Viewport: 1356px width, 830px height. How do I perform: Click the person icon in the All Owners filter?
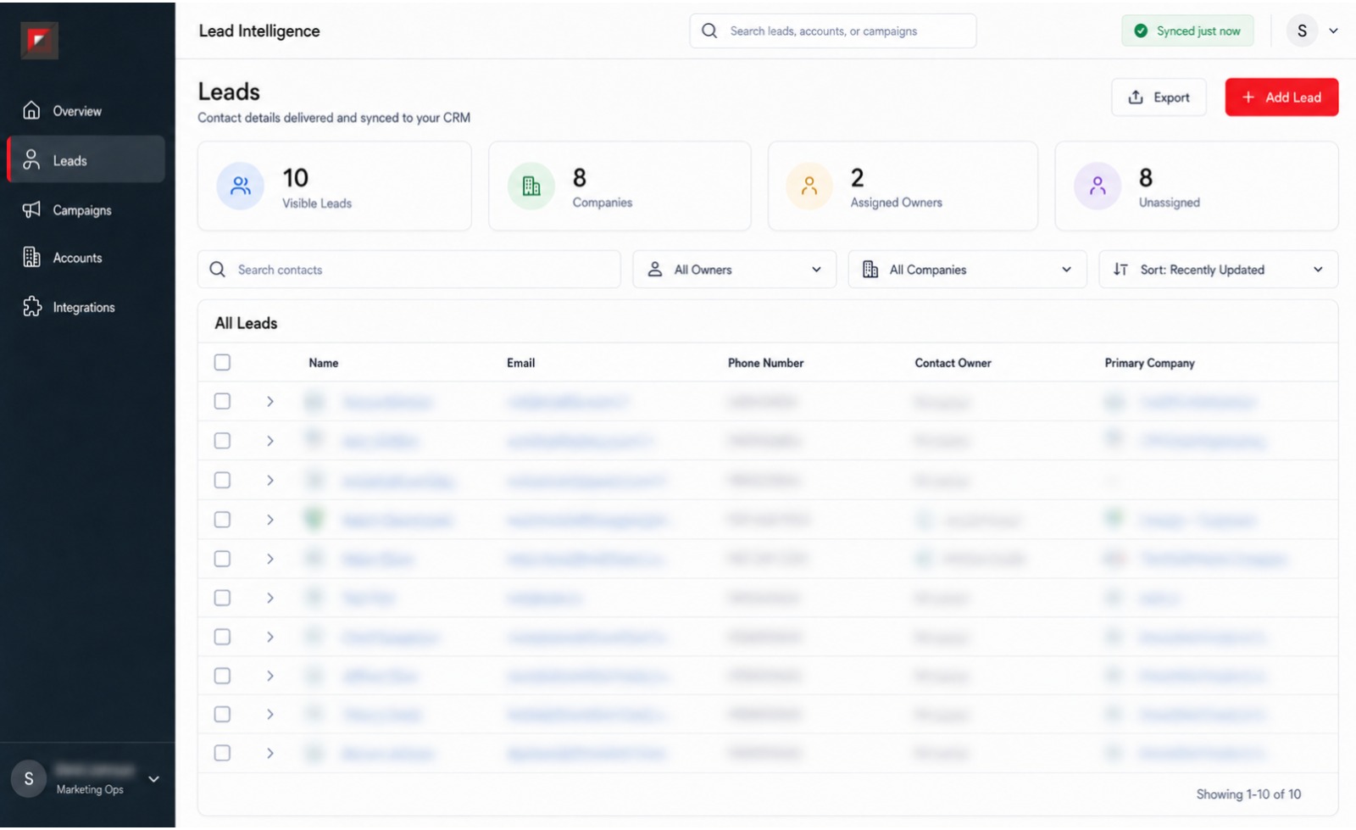tap(655, 270)
